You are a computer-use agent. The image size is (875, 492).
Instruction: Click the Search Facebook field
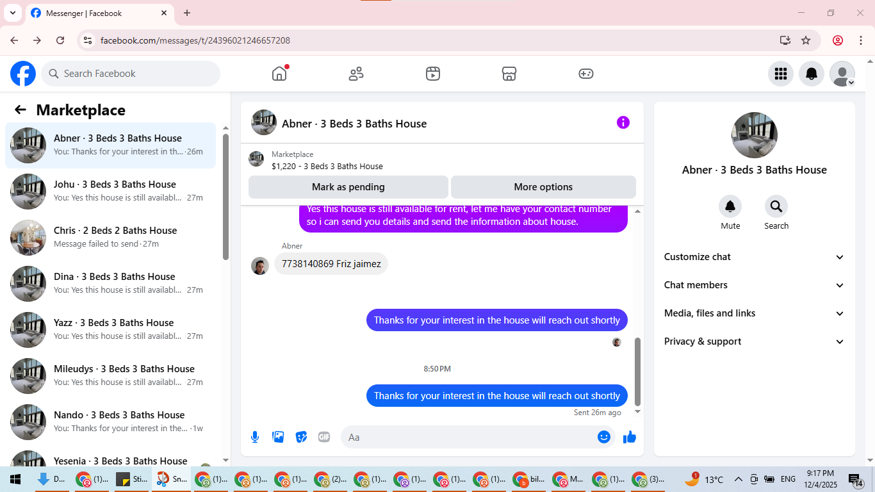coord(131,74)
